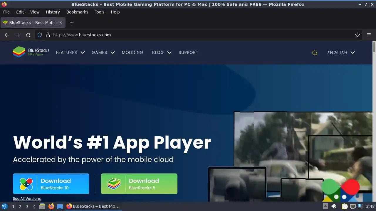Open the File menu

tap(6, 12)
